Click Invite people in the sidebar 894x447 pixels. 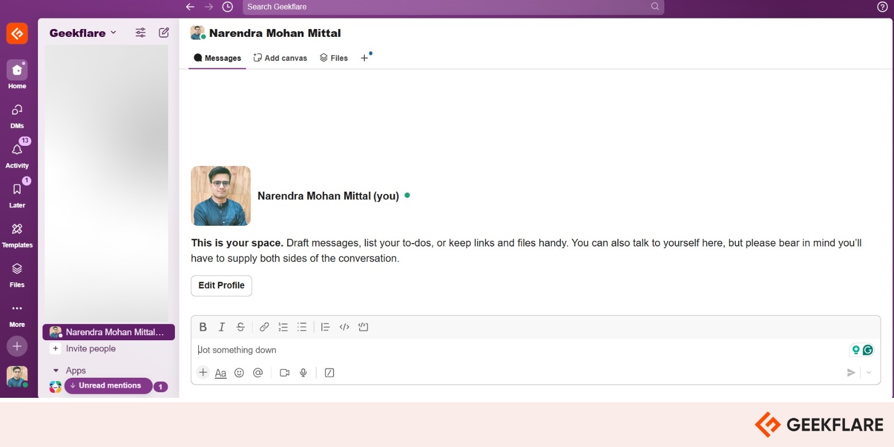(91, 349)
